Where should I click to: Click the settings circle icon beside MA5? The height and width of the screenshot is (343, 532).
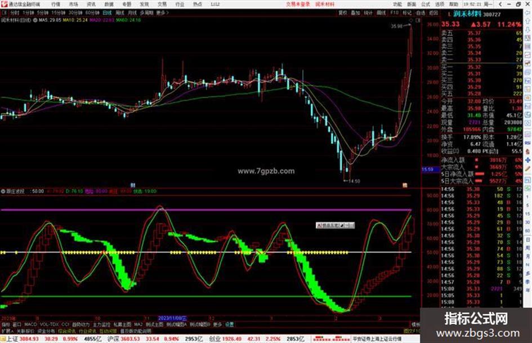click(x=35, y=20)
